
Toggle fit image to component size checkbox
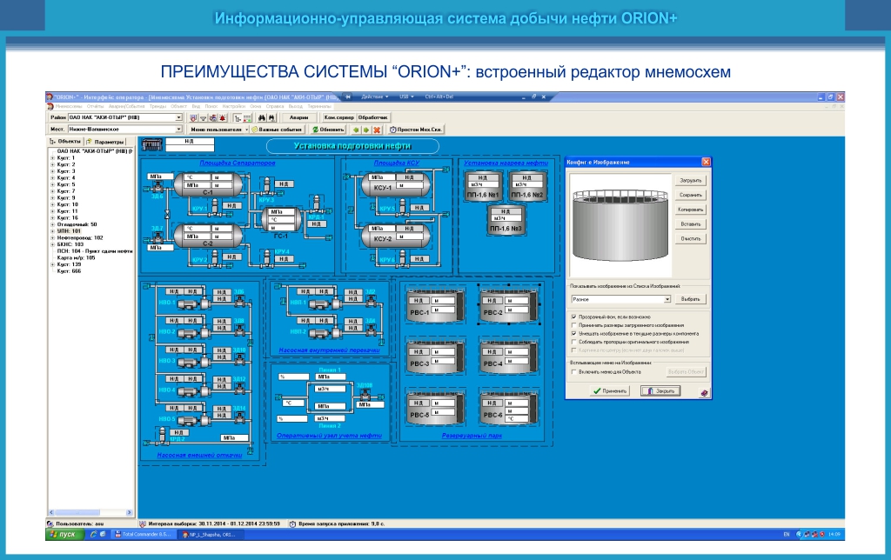[574, 333]
